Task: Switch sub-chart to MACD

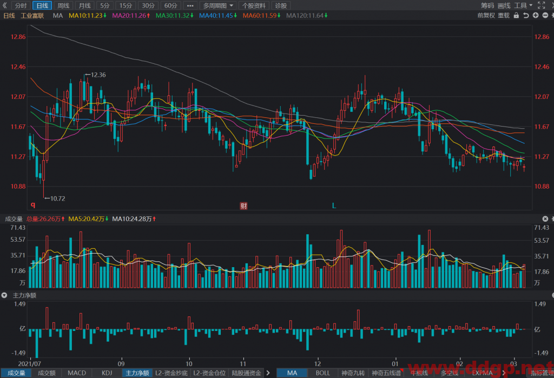Action: pos(77,373)
